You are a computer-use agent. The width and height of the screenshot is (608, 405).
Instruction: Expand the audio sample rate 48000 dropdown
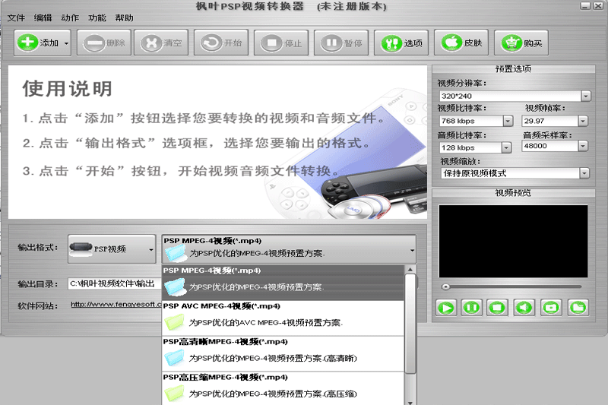click(583, 146)
